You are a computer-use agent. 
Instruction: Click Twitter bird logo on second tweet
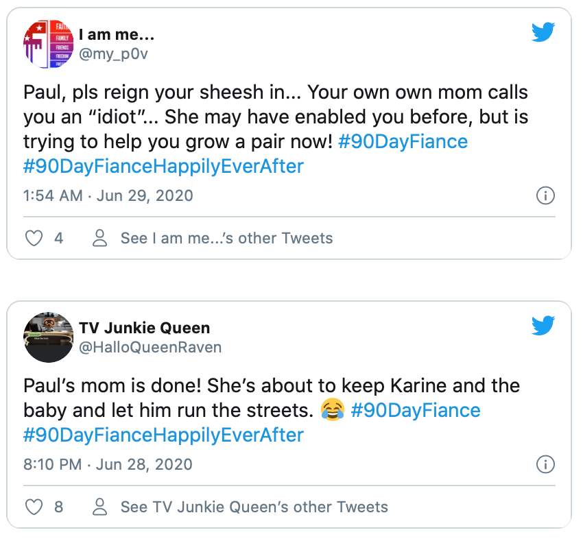click(x=543, y=324)
